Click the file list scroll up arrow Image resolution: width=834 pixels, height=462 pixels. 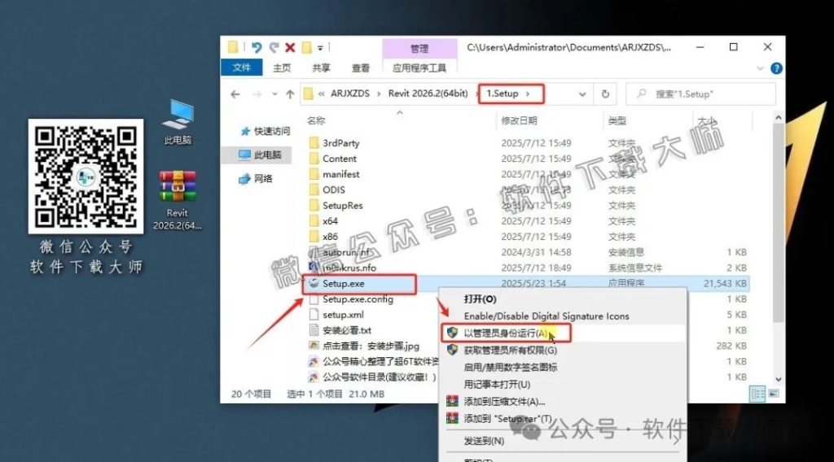click(778, 118)
